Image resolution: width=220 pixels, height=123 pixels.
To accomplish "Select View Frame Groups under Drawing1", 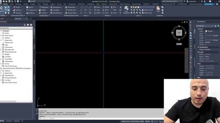I will [11, 66].
